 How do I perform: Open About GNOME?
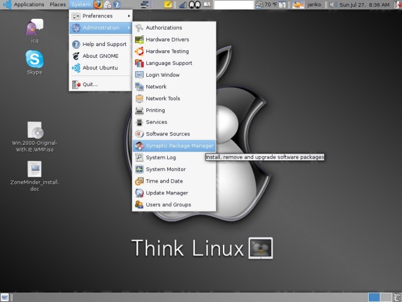click(100, 56)
